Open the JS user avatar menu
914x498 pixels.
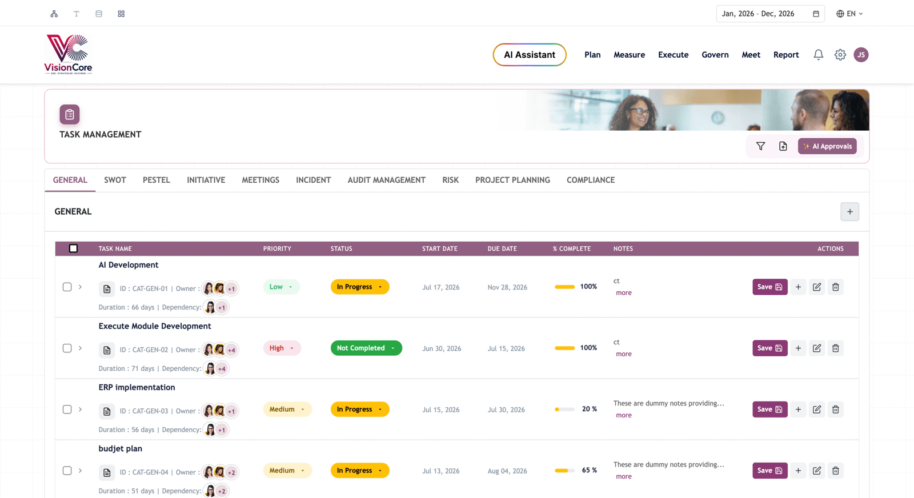tap(861, 55)
